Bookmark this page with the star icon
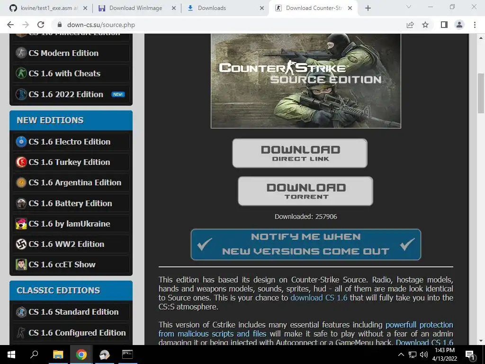Viewport: 485px width, 364px height. [x=425, y=25]
